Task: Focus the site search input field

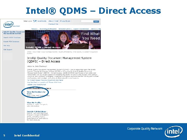Action: (x=87, y=21)
